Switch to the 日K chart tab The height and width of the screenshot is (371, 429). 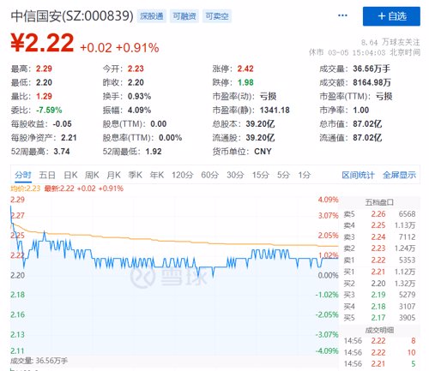pos(70,175)
